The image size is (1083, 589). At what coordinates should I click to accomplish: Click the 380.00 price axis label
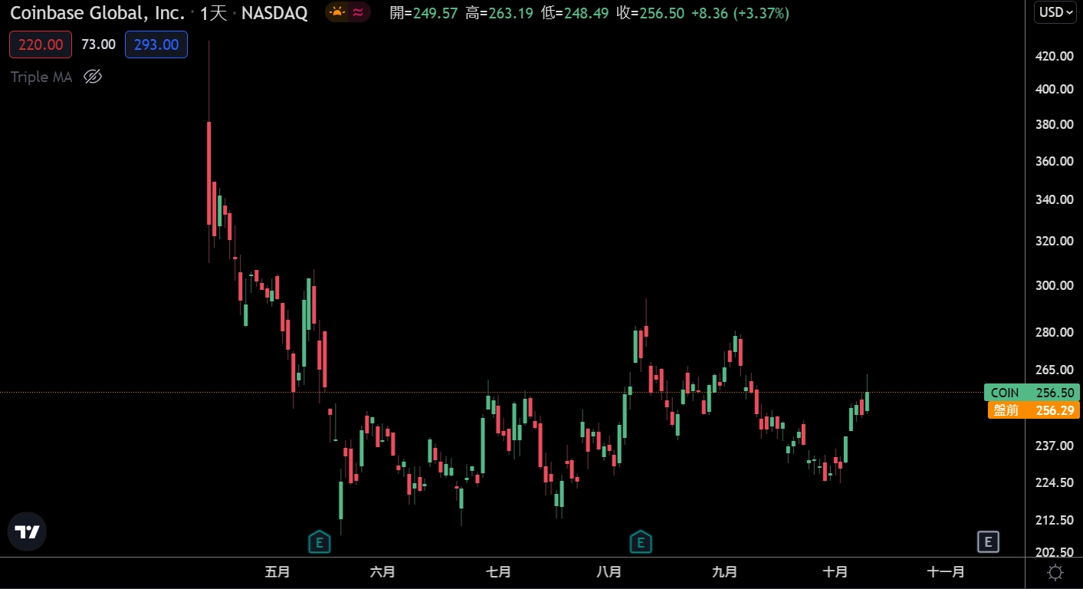pos(1054,124)
